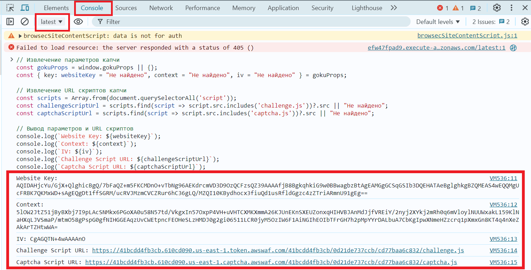Open the DevTools three-dot menu

512,8
